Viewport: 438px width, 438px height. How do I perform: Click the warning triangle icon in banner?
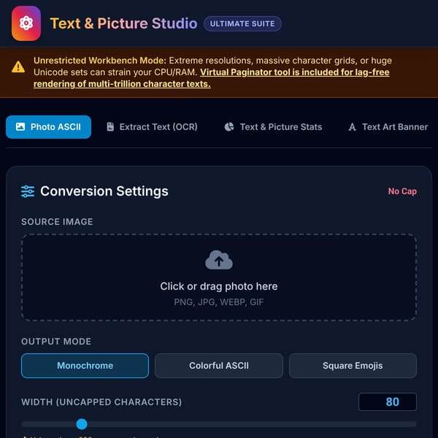click(18, 66)
